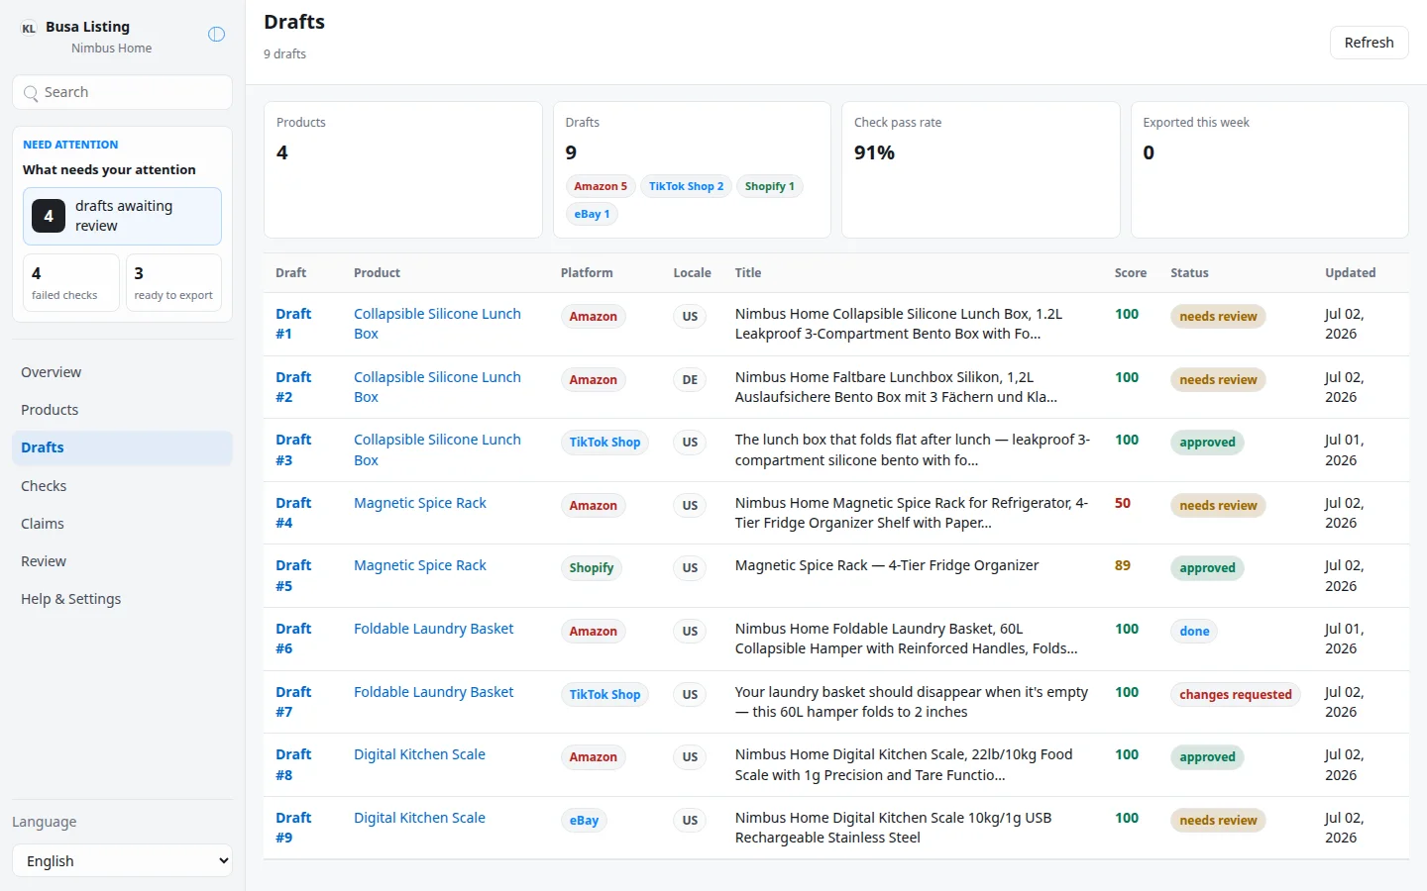Image resolution: width=1427 pixels, height=891 pixels.
Task: Click the score 89 in Draft #5 row
Action: (1123, 565)
